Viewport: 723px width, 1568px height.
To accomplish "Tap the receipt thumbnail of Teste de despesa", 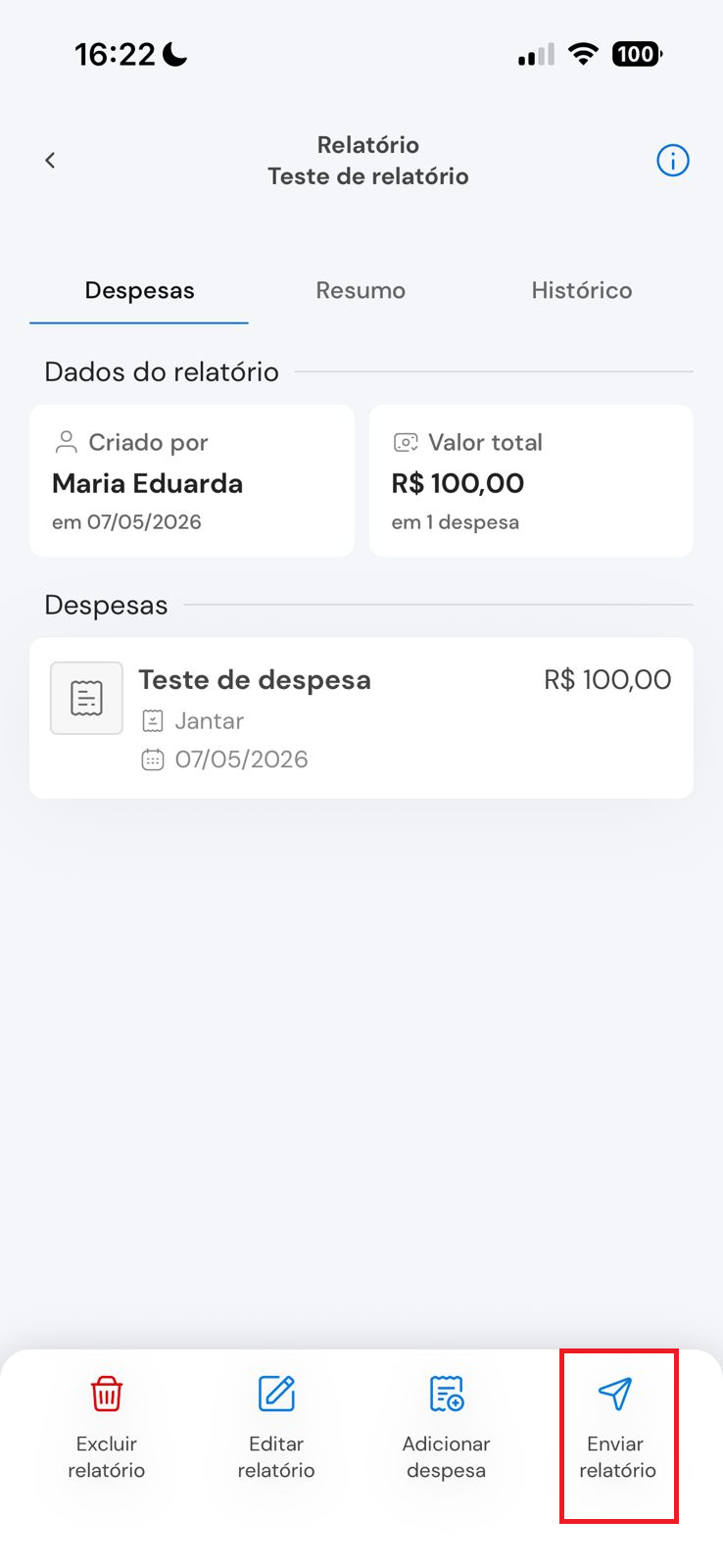I will [x=86, y=698].
